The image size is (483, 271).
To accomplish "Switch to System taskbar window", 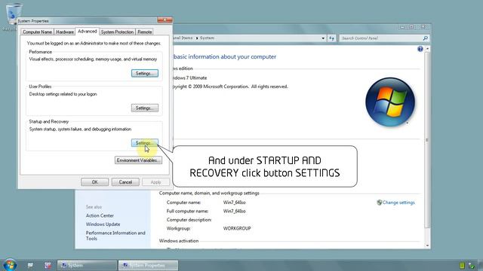I will [88, 265].
